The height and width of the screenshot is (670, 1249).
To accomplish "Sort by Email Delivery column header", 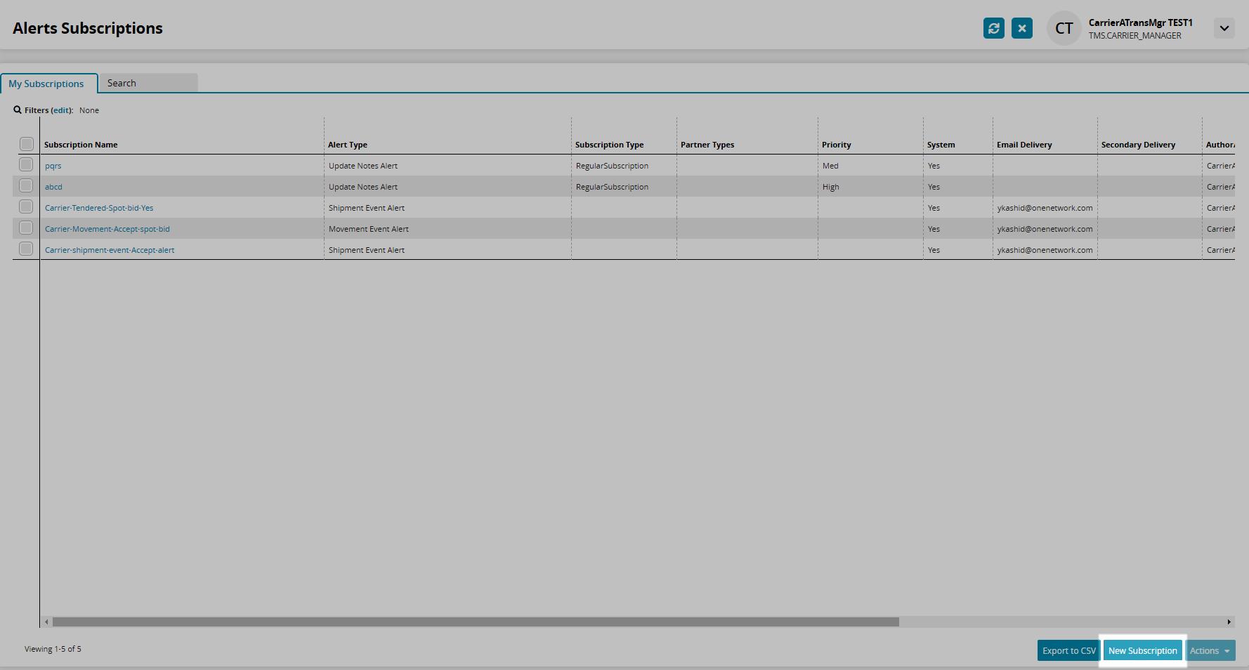I will [x=1024, y=145].
